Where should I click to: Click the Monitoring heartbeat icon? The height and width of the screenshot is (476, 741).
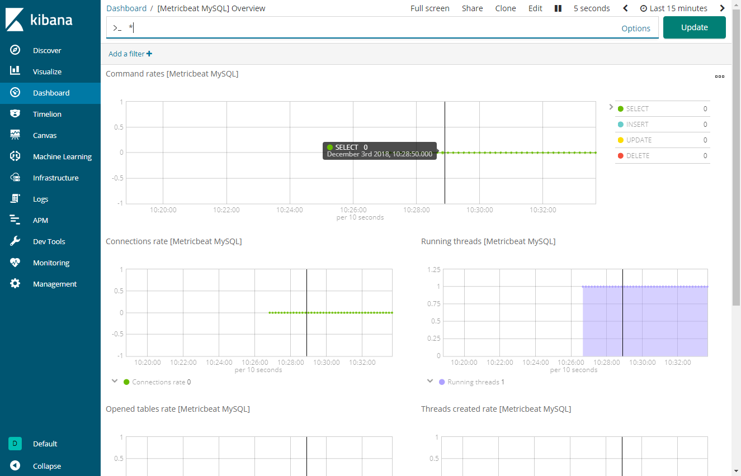[15, 263]
